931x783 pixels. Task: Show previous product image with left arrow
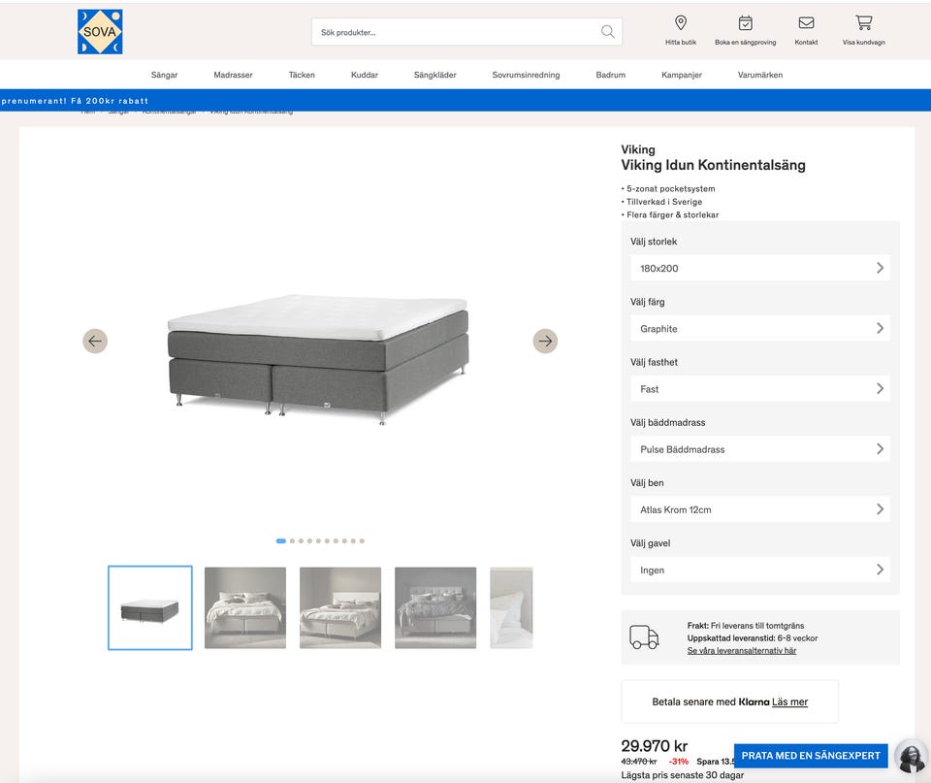click(x=95, y=341)
